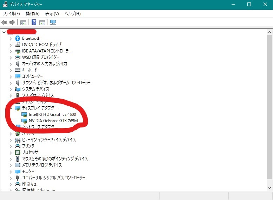Minimize the デバイス マネージャー window
Image resolution: width=273 pixels, height=200 pixels.
[x=233, y=4]
